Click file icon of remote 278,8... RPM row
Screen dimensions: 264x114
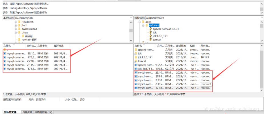click(x=136, y=76)
